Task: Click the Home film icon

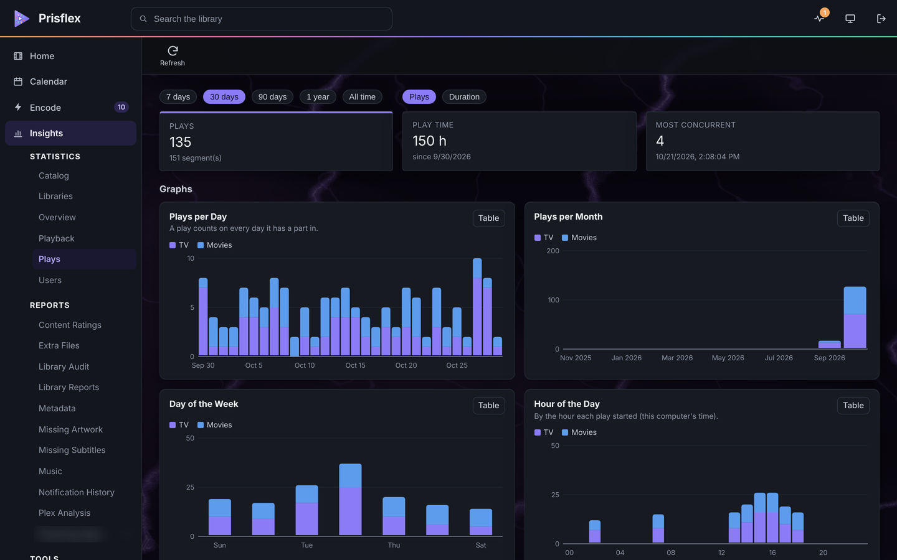Action: tap(18, 56)
